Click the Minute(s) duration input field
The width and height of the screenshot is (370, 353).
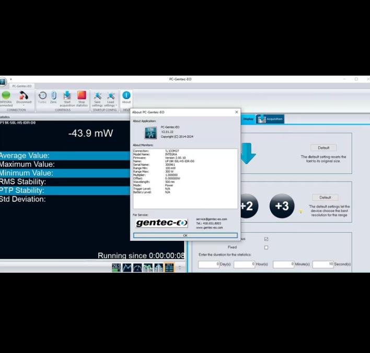(x=283, y=264)
